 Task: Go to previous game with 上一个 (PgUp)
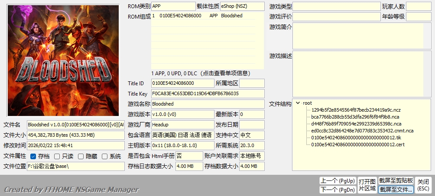[338, 180]
